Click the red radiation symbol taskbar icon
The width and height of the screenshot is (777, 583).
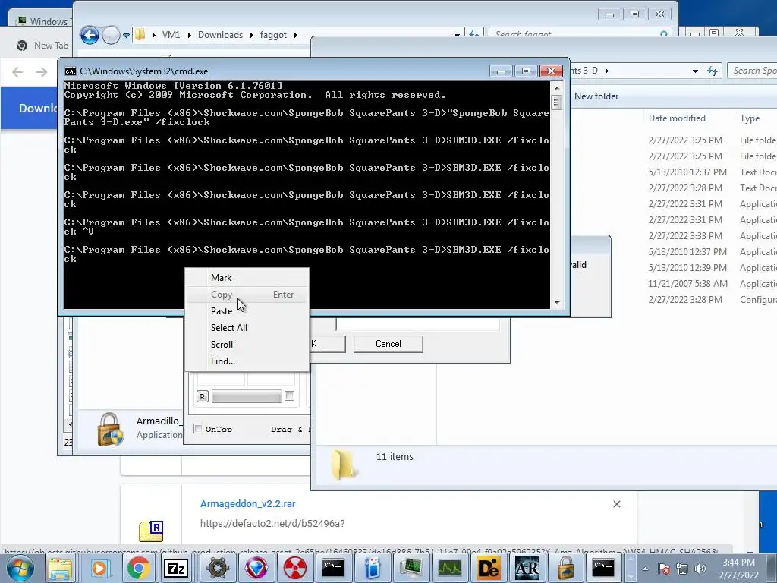(x=294, y=568)
